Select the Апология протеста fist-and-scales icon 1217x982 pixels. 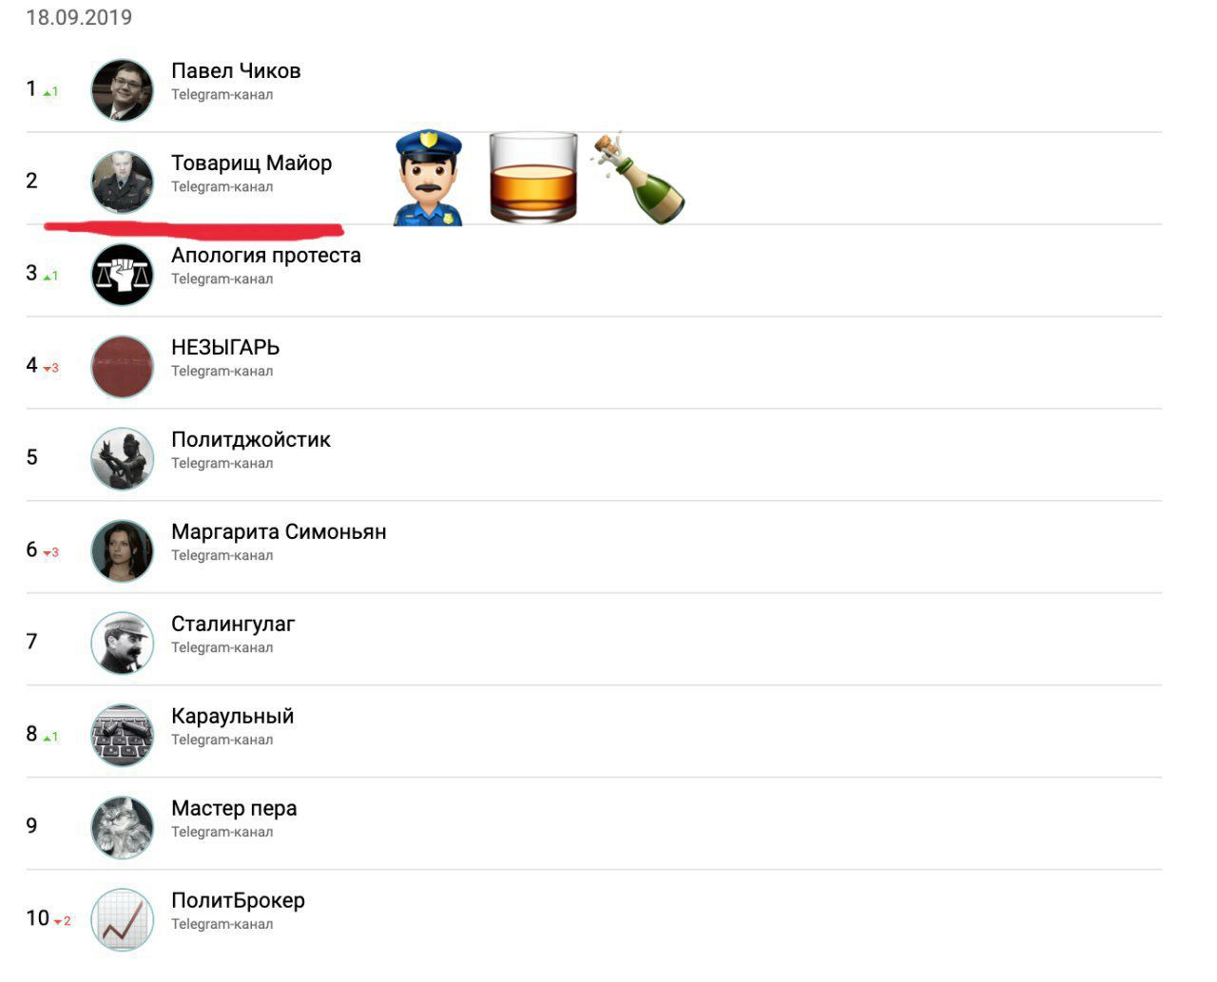tap(122, 275)
